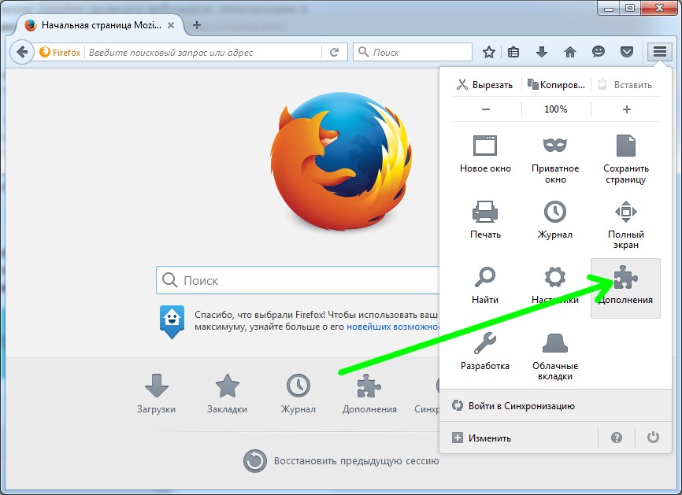Open Новое окно from the menu

pos(485,154)
